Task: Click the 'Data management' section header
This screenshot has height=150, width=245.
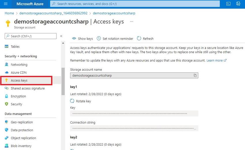Action: [x=18, y=114]
